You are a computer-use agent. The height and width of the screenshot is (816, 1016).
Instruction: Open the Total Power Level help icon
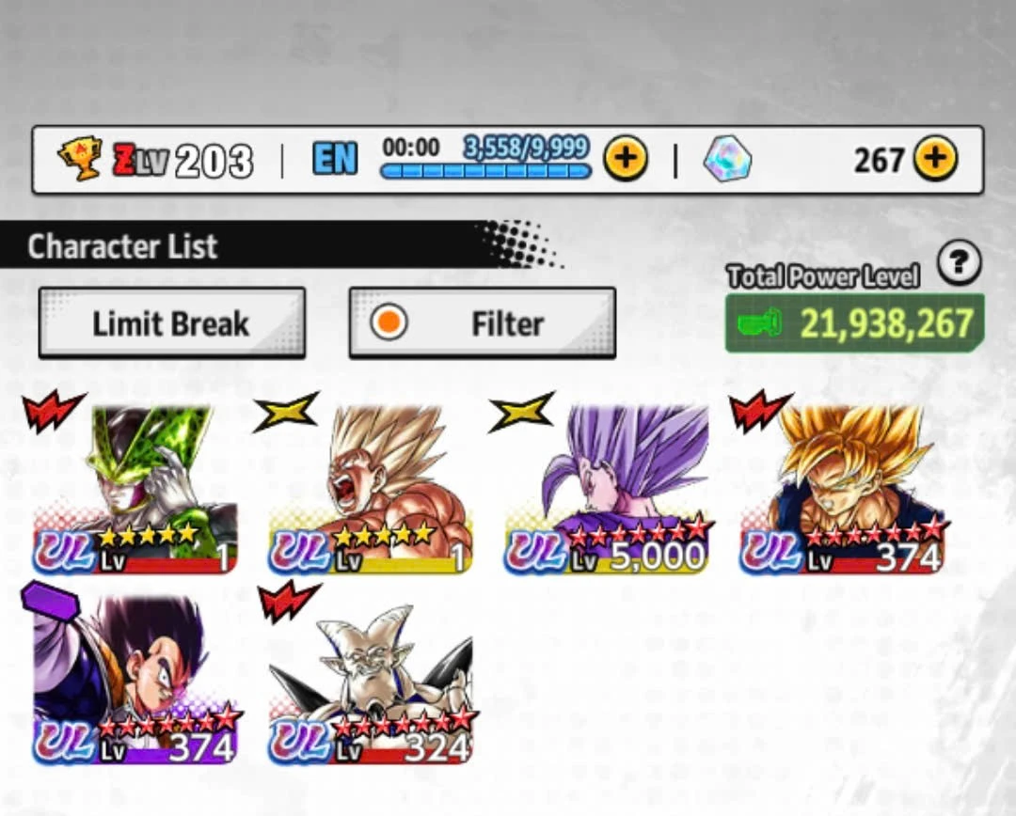click(x=959, y=262)
